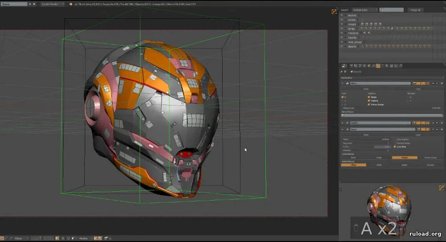Open the Object properties tab
The width and height of the screenshot is (446, 242).
tap(369, 66)
